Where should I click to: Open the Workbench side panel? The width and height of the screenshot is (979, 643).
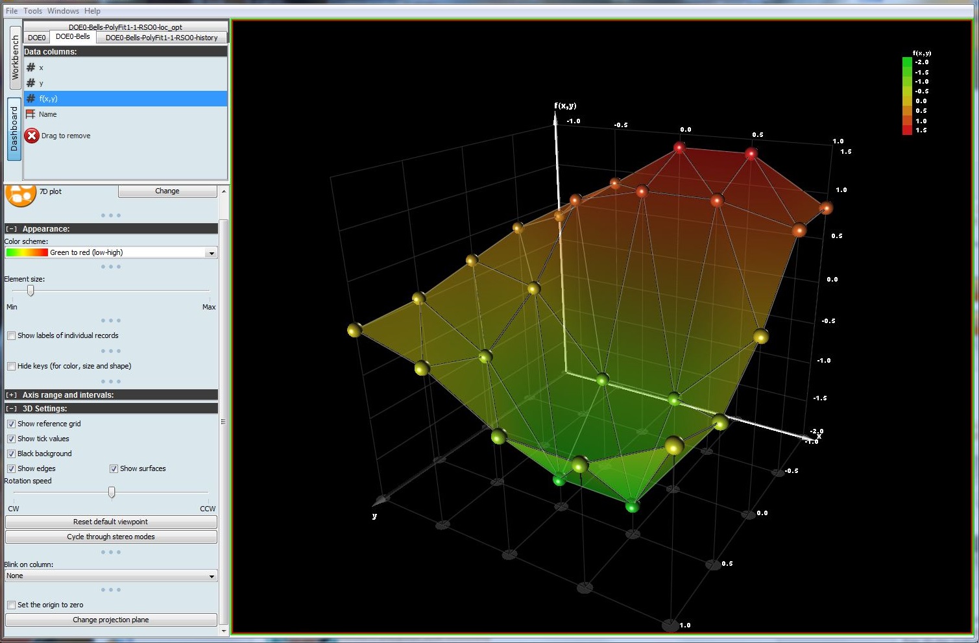point(14,58)
